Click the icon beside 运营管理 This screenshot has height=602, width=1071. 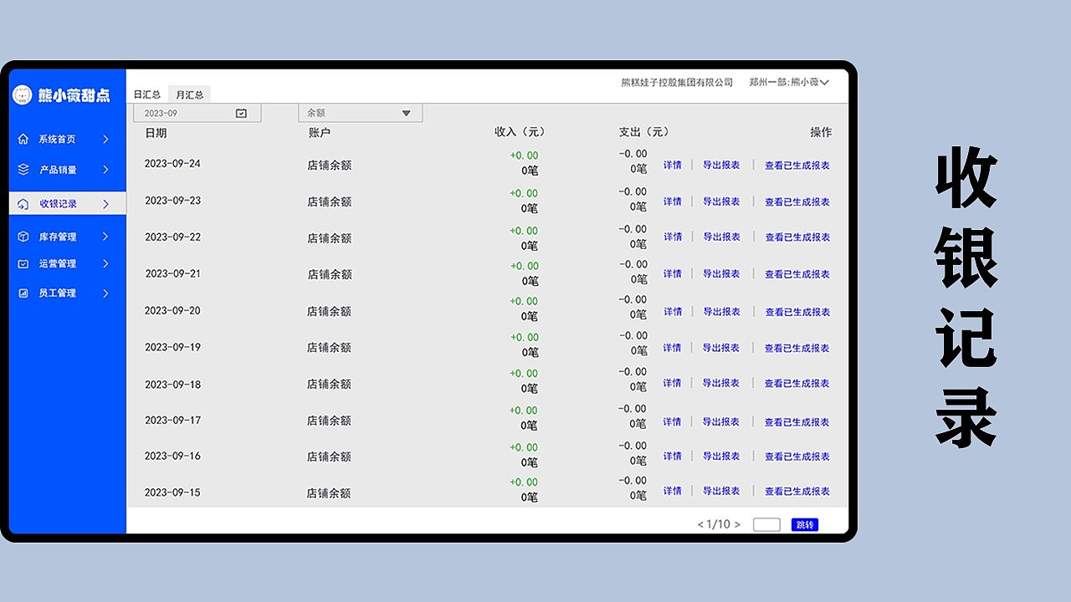point(23,263)
